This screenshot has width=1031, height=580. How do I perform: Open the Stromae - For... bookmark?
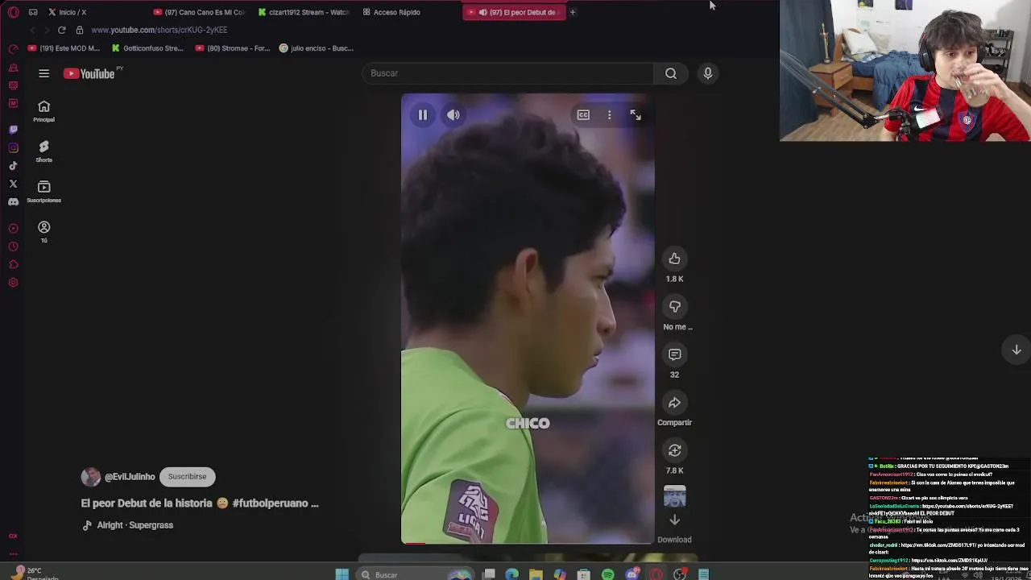233,48
